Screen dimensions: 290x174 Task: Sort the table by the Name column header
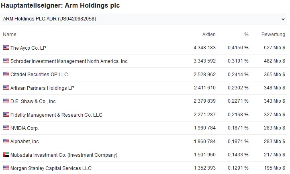(x=9, y=34)
